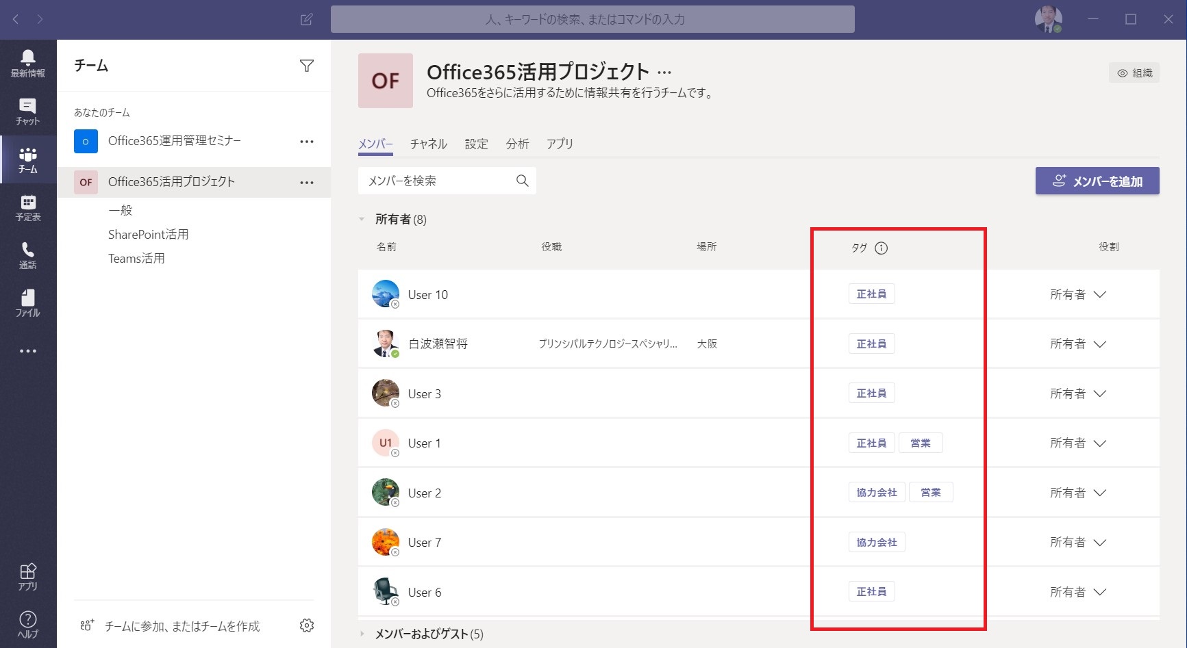Click 白波瀬智将's profile photo
Viewport: 1187px width, 648px height.
click(x=386, y=344)
